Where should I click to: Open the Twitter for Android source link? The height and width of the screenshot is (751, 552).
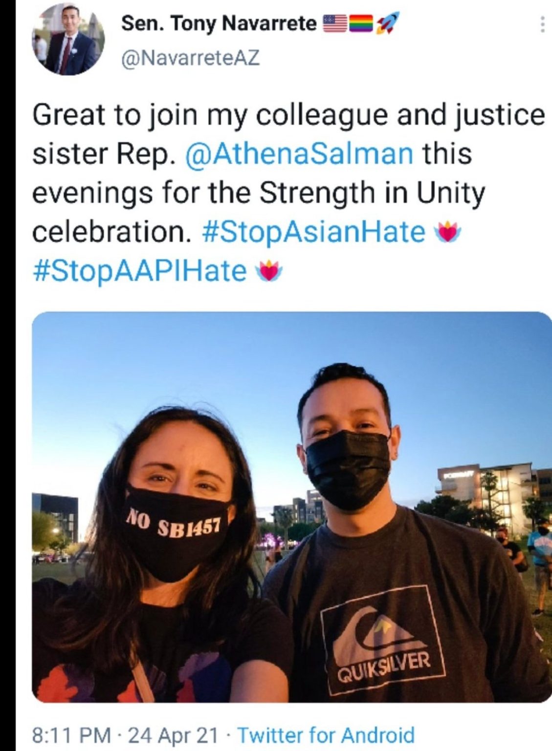(326, 735)
